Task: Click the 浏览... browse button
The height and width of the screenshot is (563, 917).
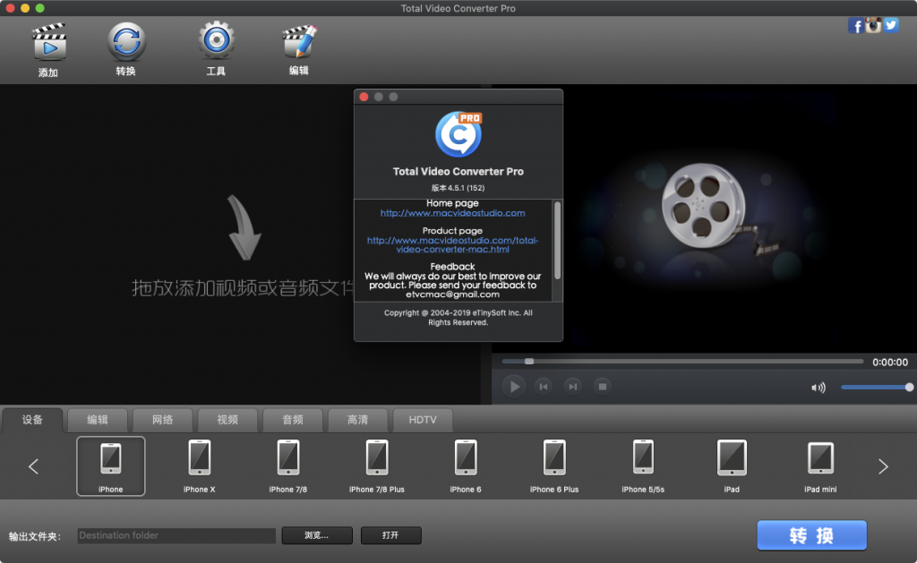Action: pyautogui.click(x=317, y=535)
